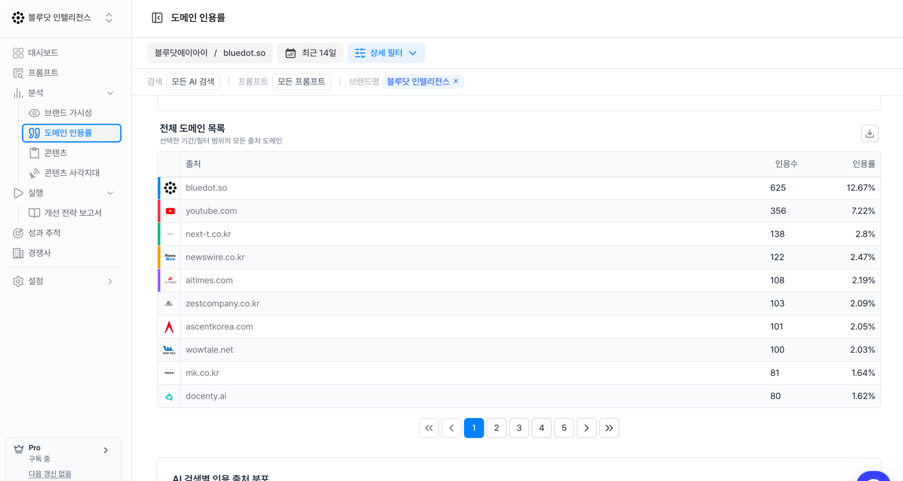Image resolution: width=903 pixels, height=481 pixels.
Task: Click the next-t.co.kr domain text
Action: (x=208, y=234)
